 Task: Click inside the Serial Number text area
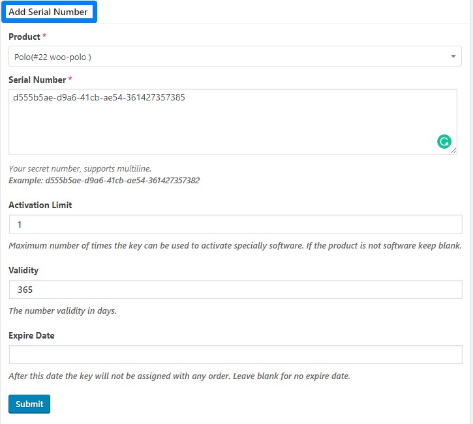coord(233,121)
